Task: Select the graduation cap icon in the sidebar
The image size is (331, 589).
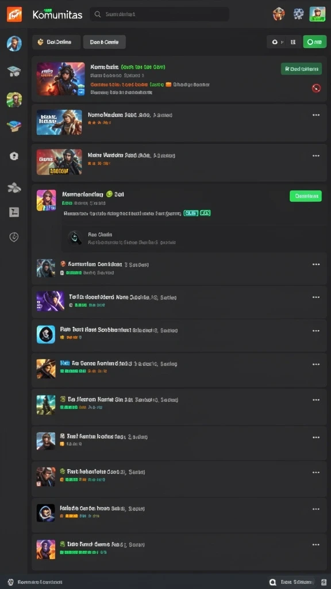Action: click(x=14, y=71)
